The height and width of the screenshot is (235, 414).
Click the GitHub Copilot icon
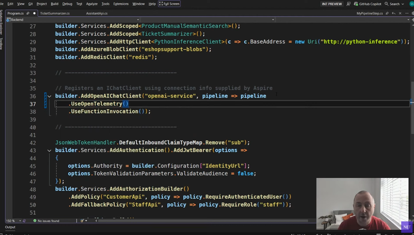[356, 4]
